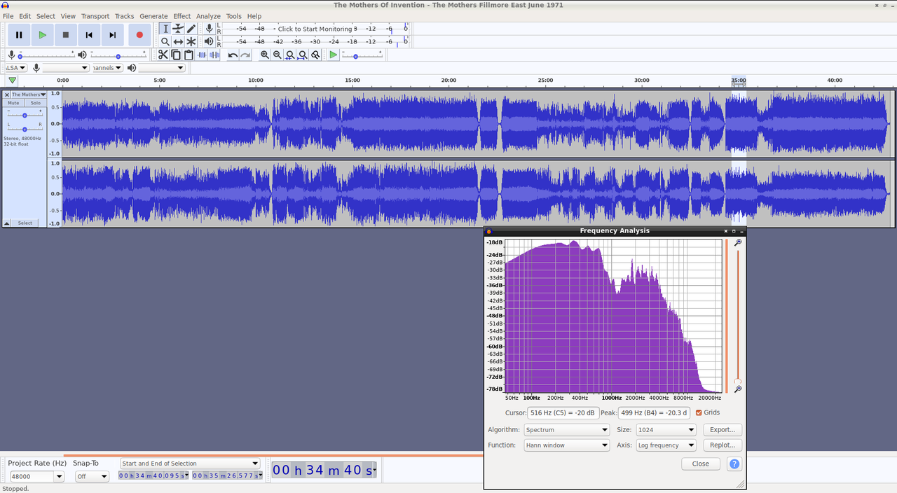Image resolution: width=897 pixels, height=493 pixels.
Task: Open the recording channels dropdown
Action: pyautogui.click(x=107, y=68)
